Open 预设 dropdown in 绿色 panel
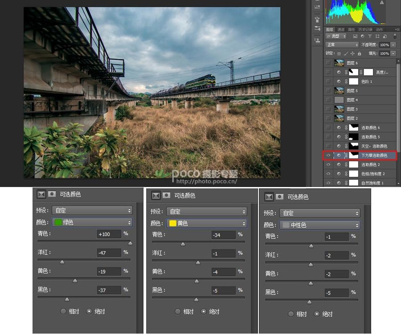The height and width of the screenshot is (334, 401). [92, 211]
